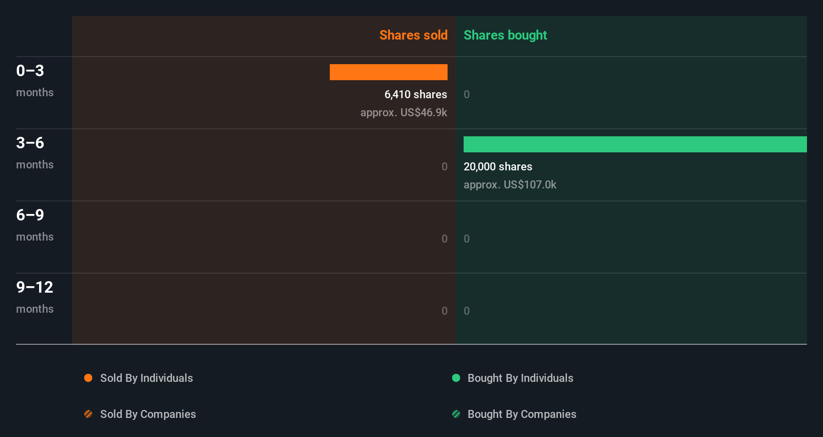This screenshot has height=437, width=823.
Task: Select the green 20,000 shares bought bar
Action: (x=635, y=144)
